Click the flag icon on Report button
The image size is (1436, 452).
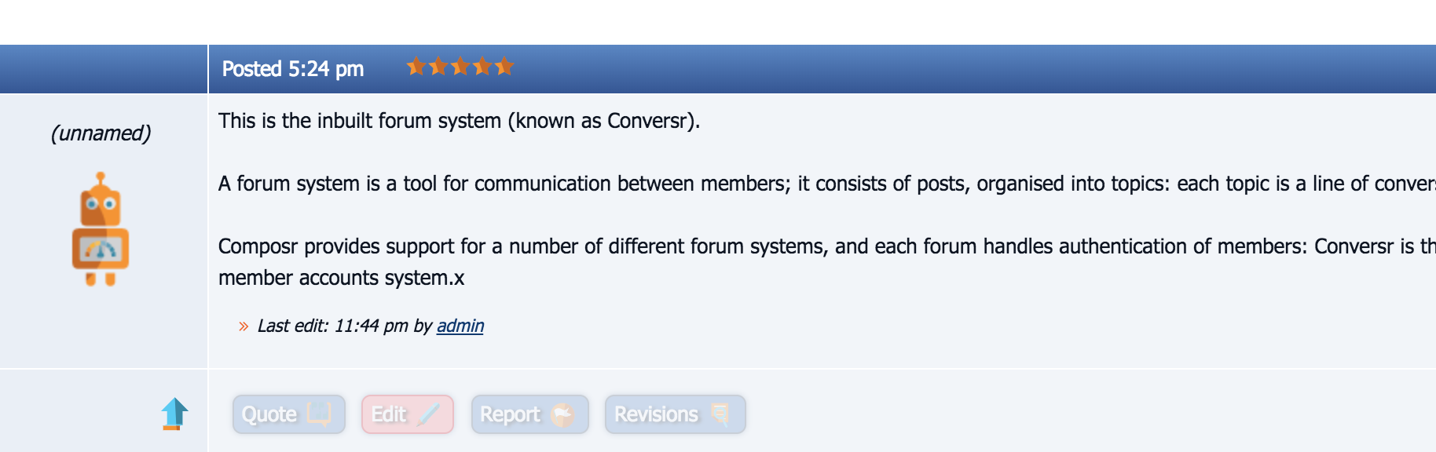(x=562, y=414)
